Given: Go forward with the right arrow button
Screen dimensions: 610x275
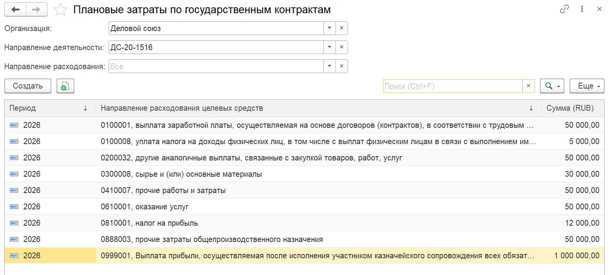Looking at the screenshot, I should [37, 10].
